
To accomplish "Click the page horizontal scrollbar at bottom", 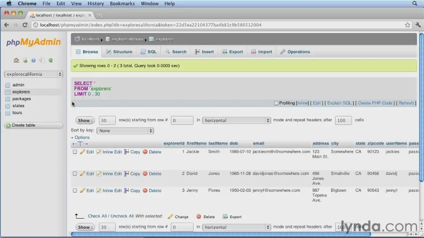I will click(x=221, y=234).
